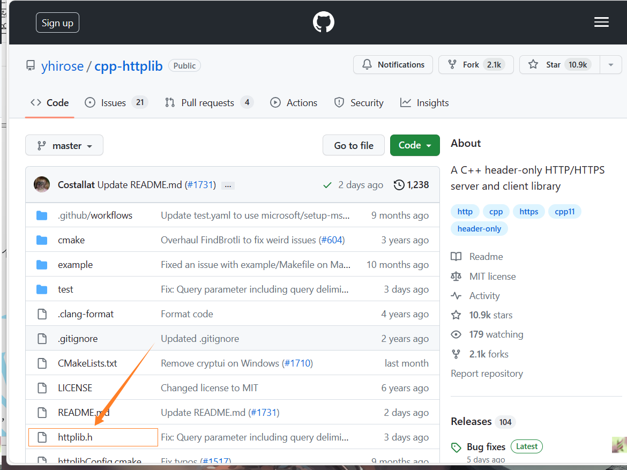View the Insights tab

(424, 103)
